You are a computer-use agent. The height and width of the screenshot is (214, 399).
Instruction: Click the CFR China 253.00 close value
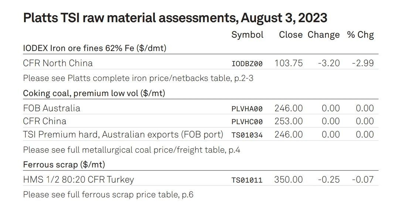pos(289,121)
